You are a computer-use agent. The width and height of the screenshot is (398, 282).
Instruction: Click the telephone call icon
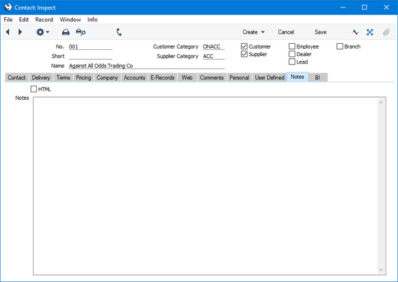click(x=119, y=32)
